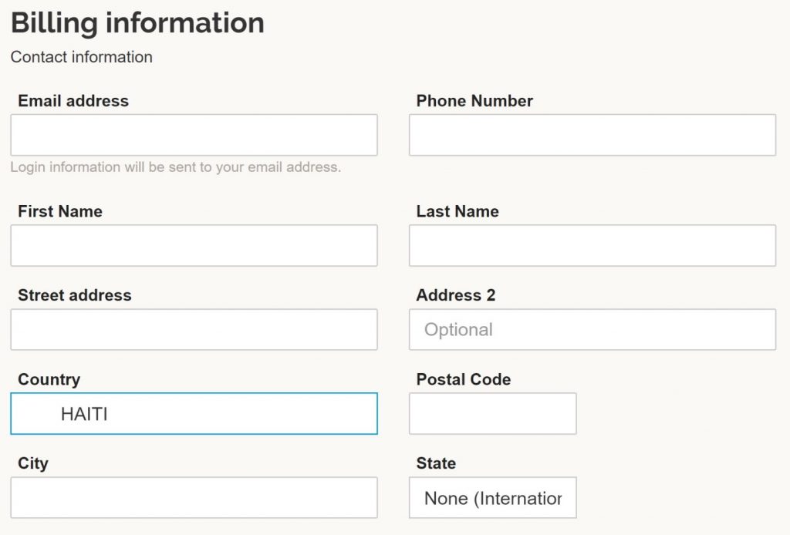Click the optional Address 2 field

click(x=592, y=330)
